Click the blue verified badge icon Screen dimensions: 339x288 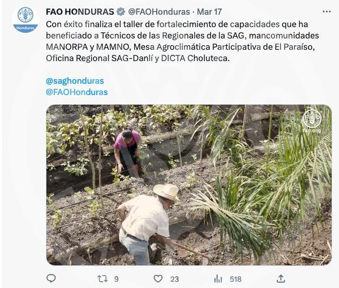(121, 12)
